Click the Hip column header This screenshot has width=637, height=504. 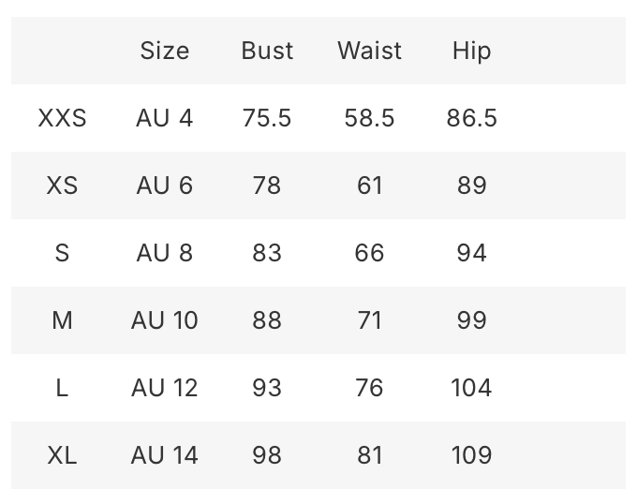(x=471, y=51)
